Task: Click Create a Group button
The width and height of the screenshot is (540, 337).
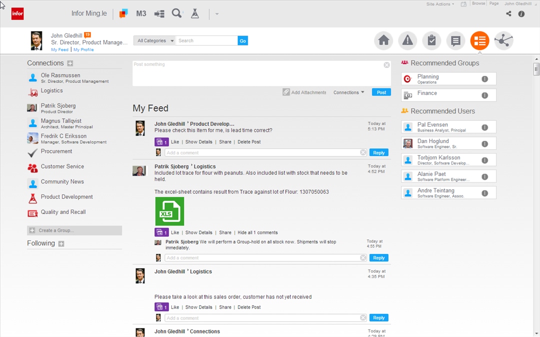Action: pos(74,230)
